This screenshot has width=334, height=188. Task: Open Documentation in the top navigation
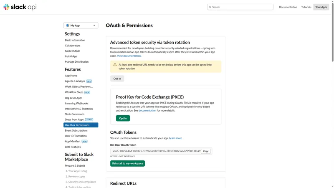pos(288,7)
